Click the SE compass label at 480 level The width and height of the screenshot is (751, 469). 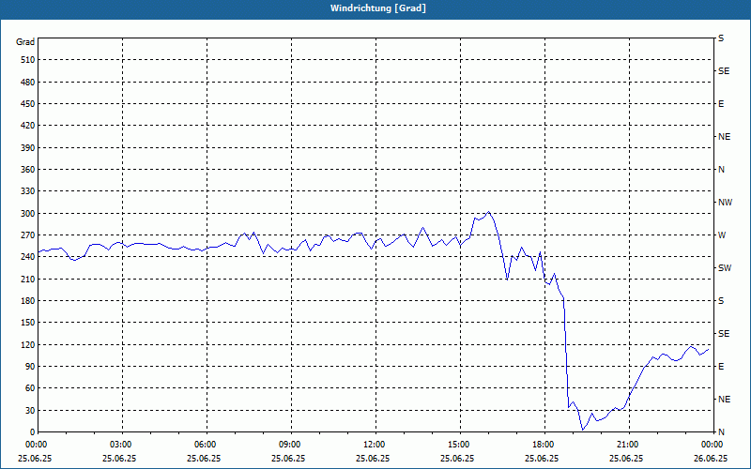click(x=724, y=71)
